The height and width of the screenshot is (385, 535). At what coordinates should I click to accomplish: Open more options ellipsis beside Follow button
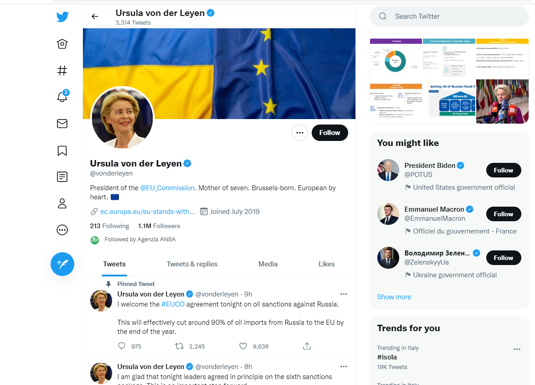pyautogui.click(x=300, y=133)
